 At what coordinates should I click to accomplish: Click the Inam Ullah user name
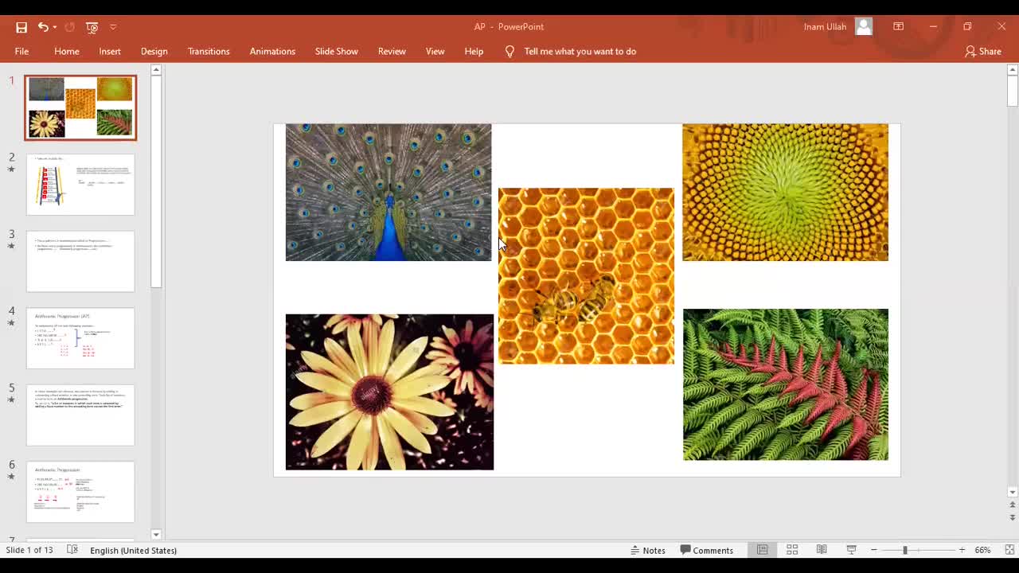(825, 26)
